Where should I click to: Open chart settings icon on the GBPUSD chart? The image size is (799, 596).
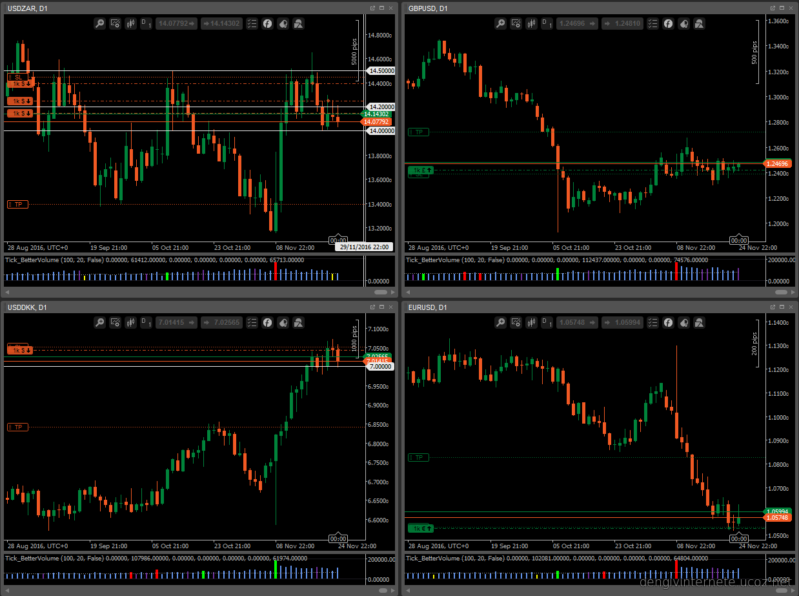(x=516, y=23)
